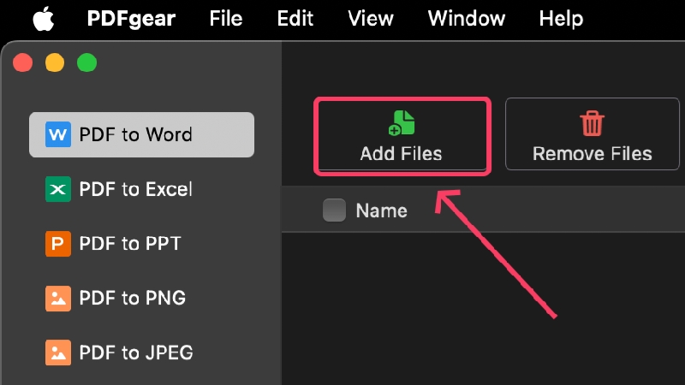
Task: Click the Add Files button label
Action: coord(401,154)
